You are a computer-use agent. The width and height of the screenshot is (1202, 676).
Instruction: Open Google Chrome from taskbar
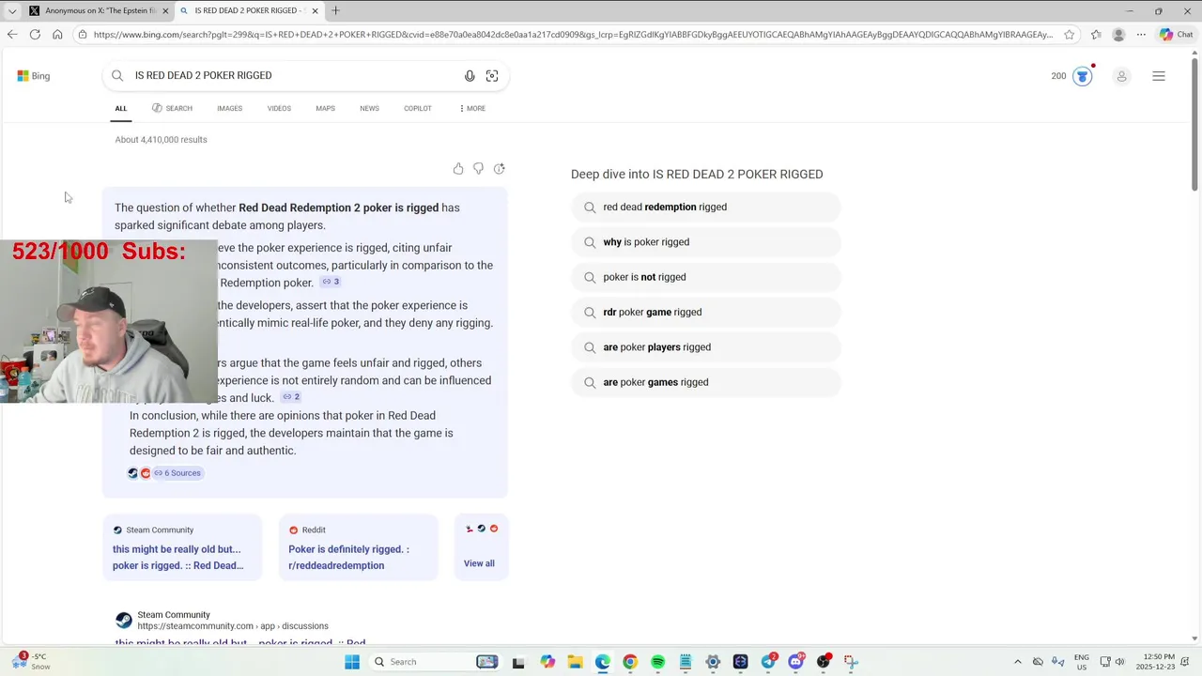tap(630, 662)
